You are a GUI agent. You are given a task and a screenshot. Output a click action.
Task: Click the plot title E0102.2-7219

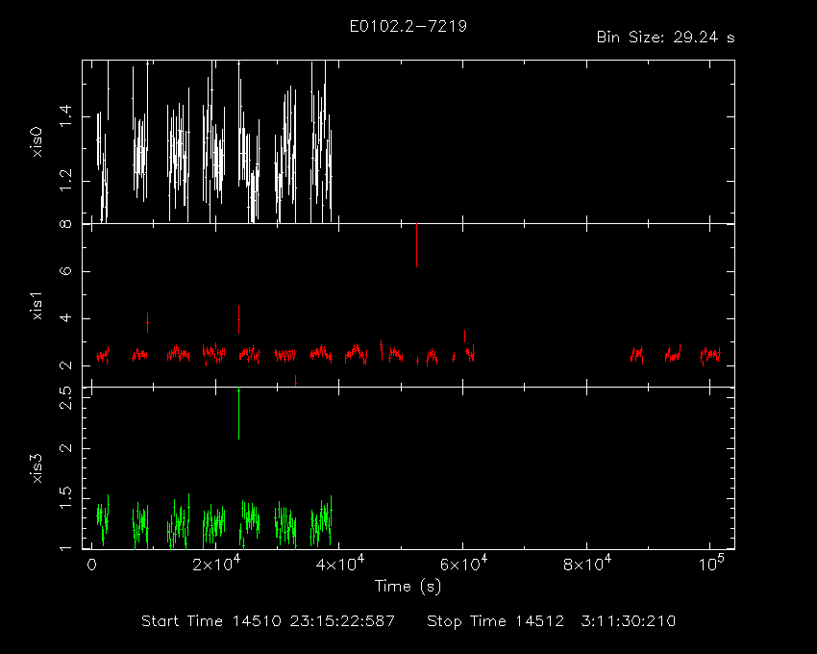tap(408, 26)
